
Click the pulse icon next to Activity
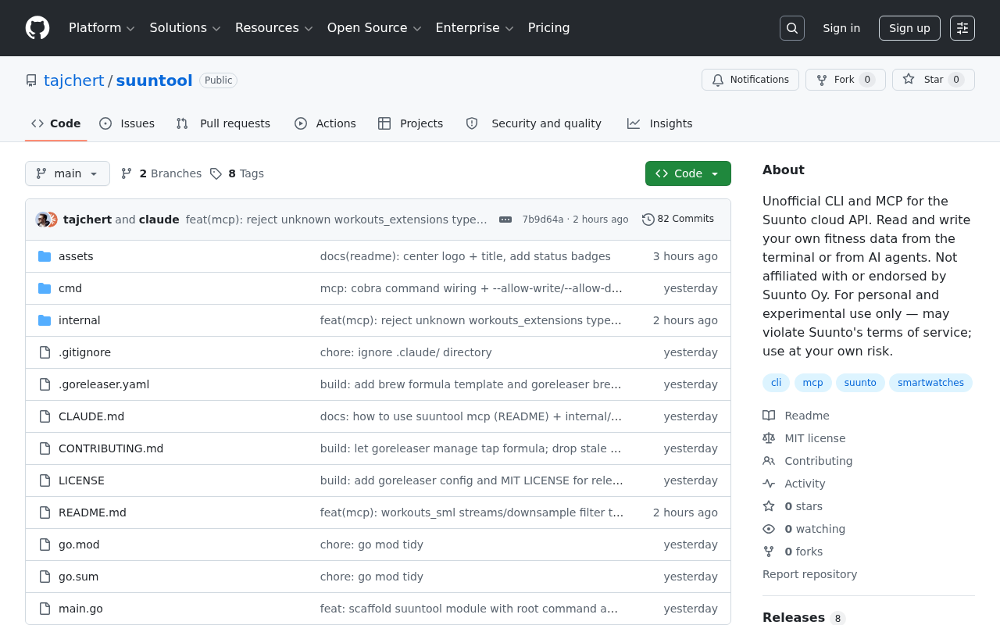point(769,484)
